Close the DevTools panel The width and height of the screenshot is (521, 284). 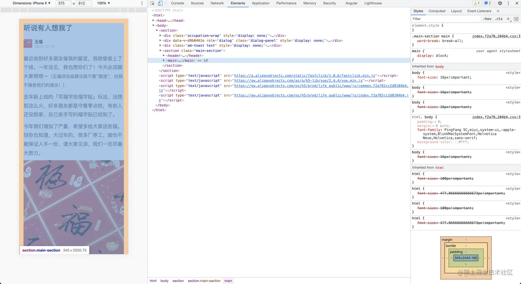pyautogui.click(x=516, y=3)
